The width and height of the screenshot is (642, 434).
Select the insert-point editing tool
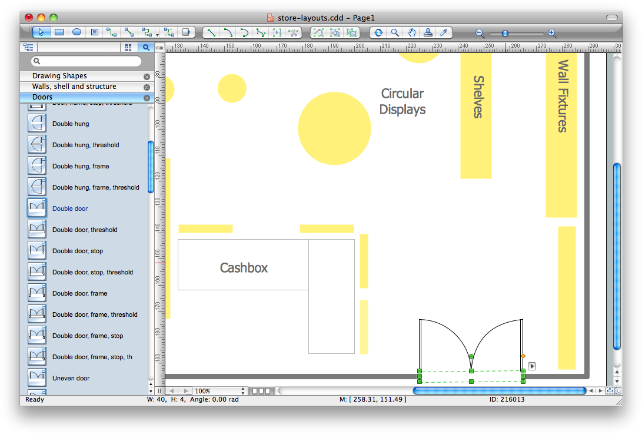[x=277, y=33]
